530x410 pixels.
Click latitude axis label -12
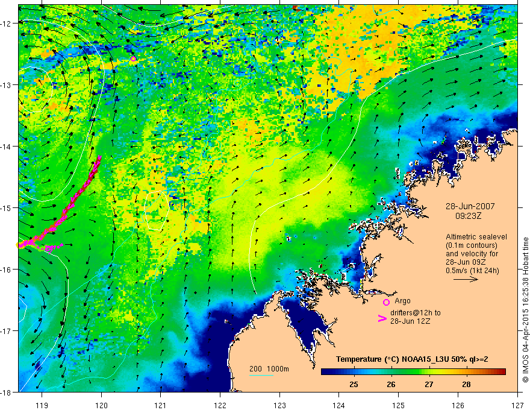pyautogui.click(x=6, y=24)
